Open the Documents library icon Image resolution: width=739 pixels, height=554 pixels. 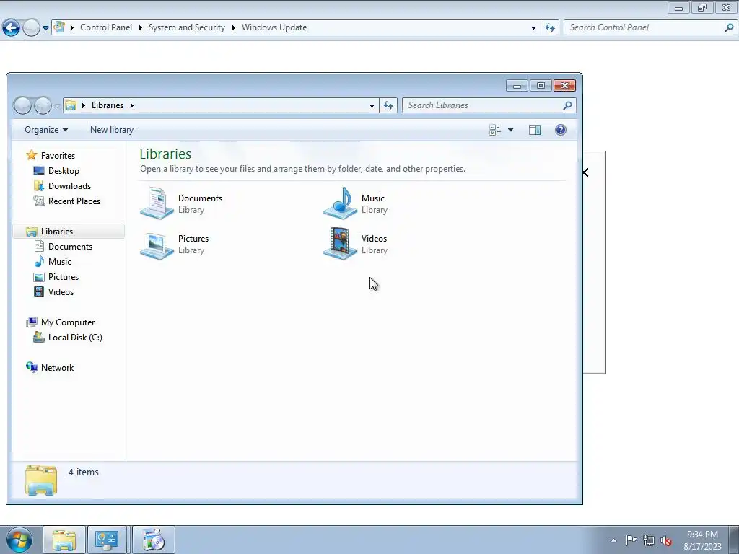157,203
